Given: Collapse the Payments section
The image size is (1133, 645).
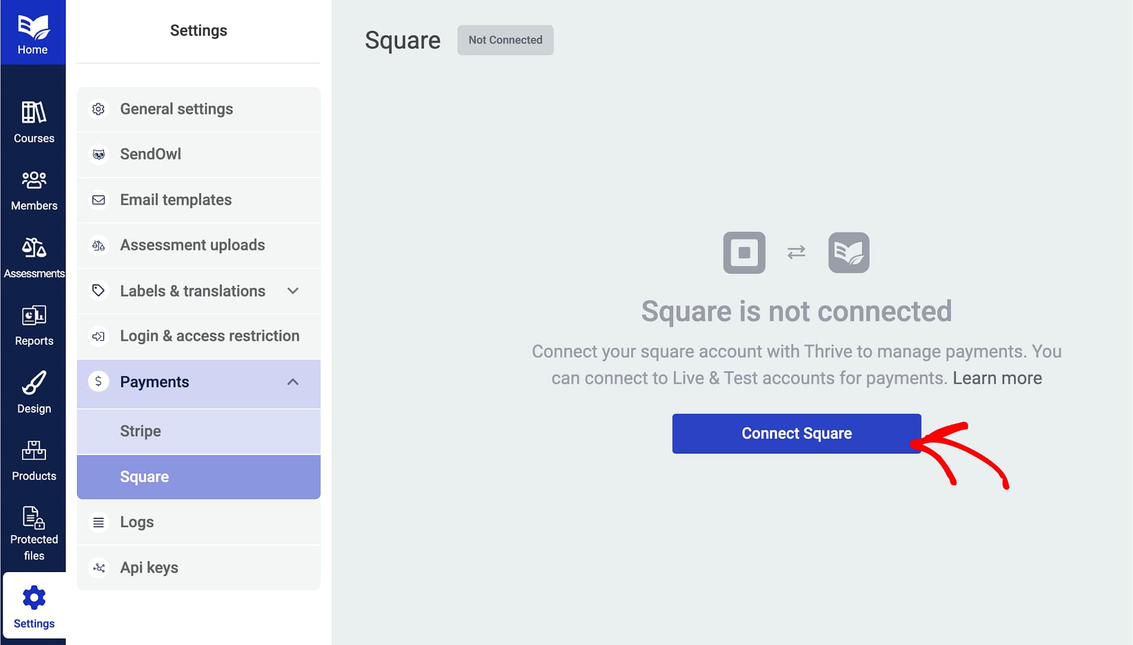Looking at the screenshot, I should (293, 381).
